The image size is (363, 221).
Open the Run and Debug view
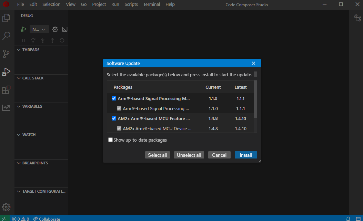click(6, 72)
